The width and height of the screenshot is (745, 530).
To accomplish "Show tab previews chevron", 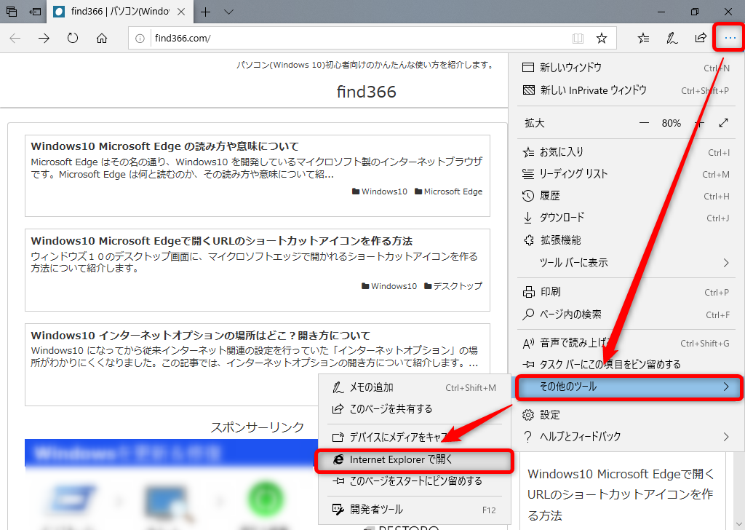I will tap(228, 12).
